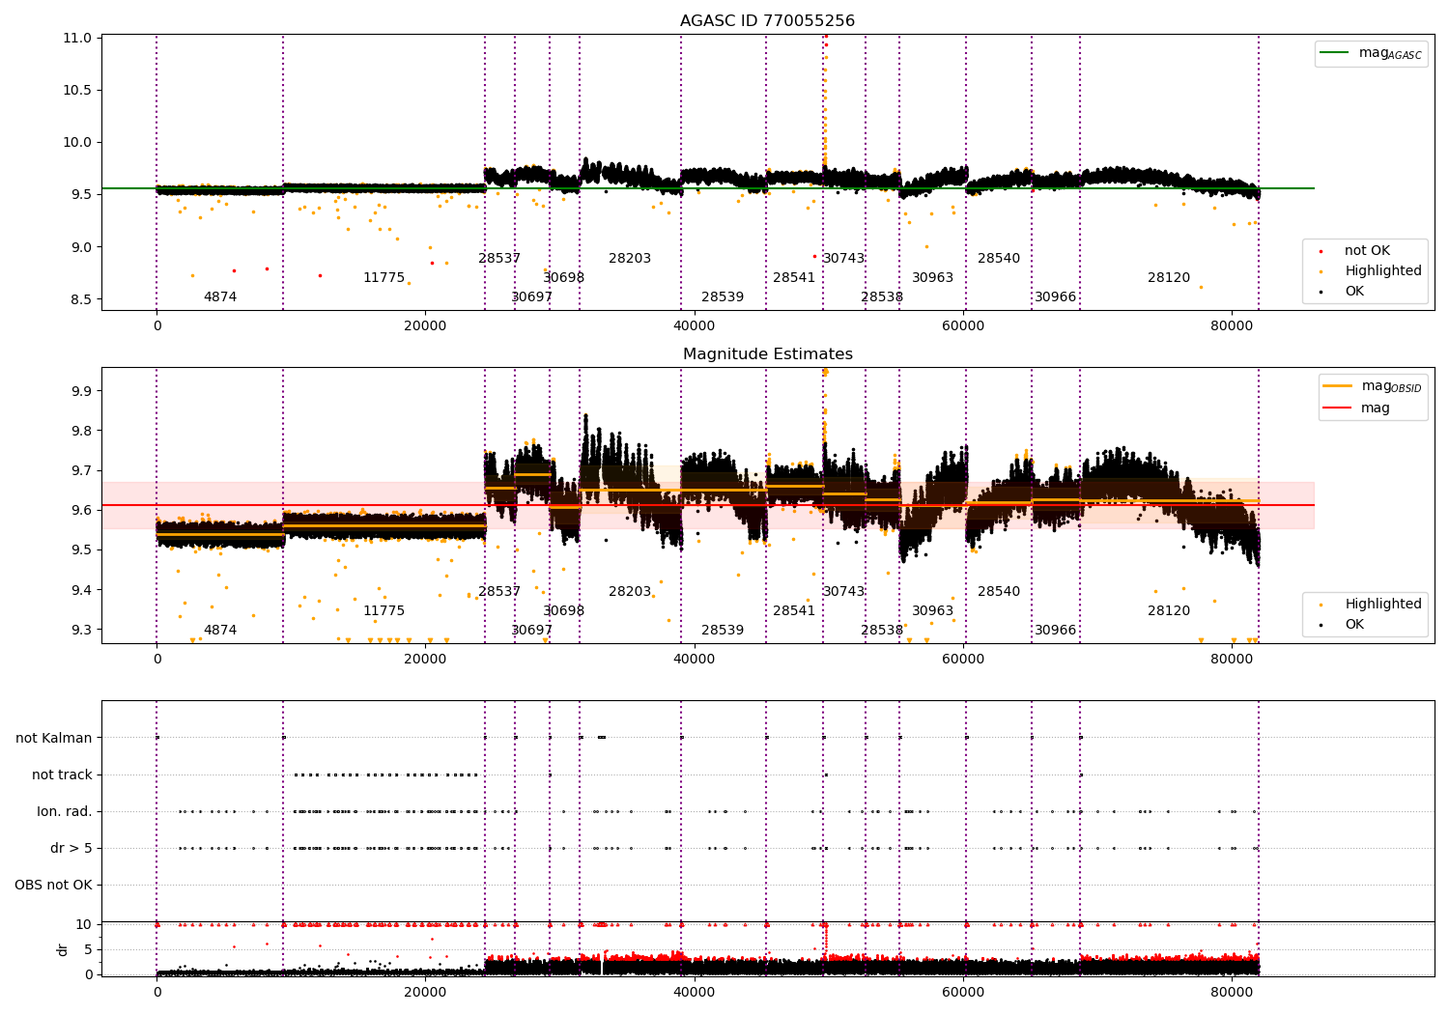The height and width of the screenshot is (1014, 1449).
Task: Click OBSID label 28540 in the top plot
Action: click(x=999, y=258)
